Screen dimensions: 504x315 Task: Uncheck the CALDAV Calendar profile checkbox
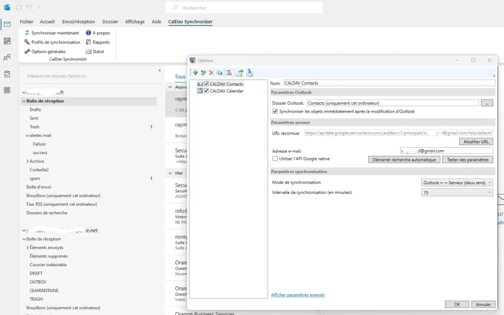pyautogui.click(x=206, y=91)
